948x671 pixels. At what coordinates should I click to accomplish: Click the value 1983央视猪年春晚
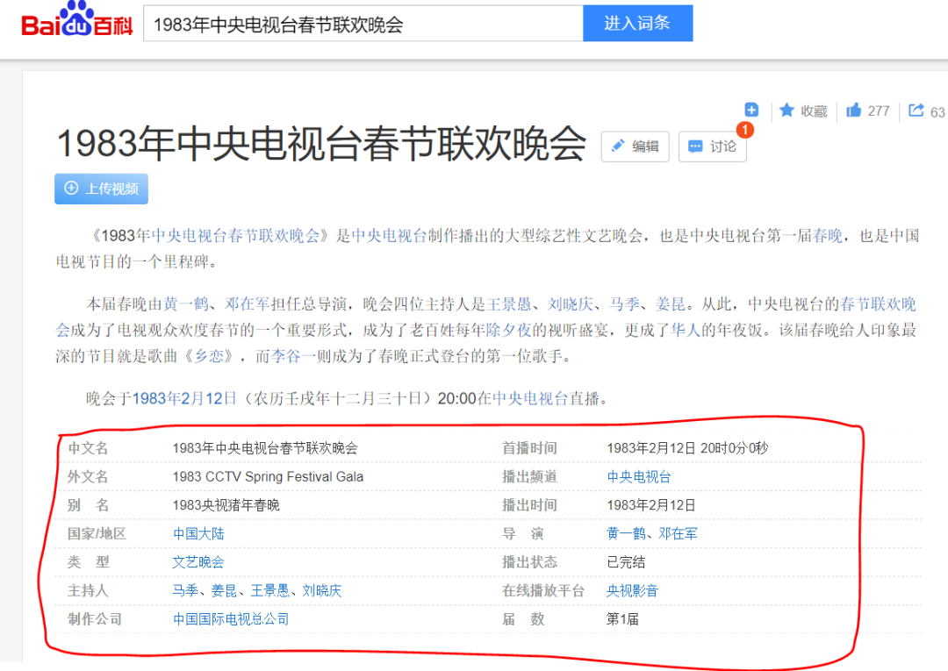[x=226, y=505]
